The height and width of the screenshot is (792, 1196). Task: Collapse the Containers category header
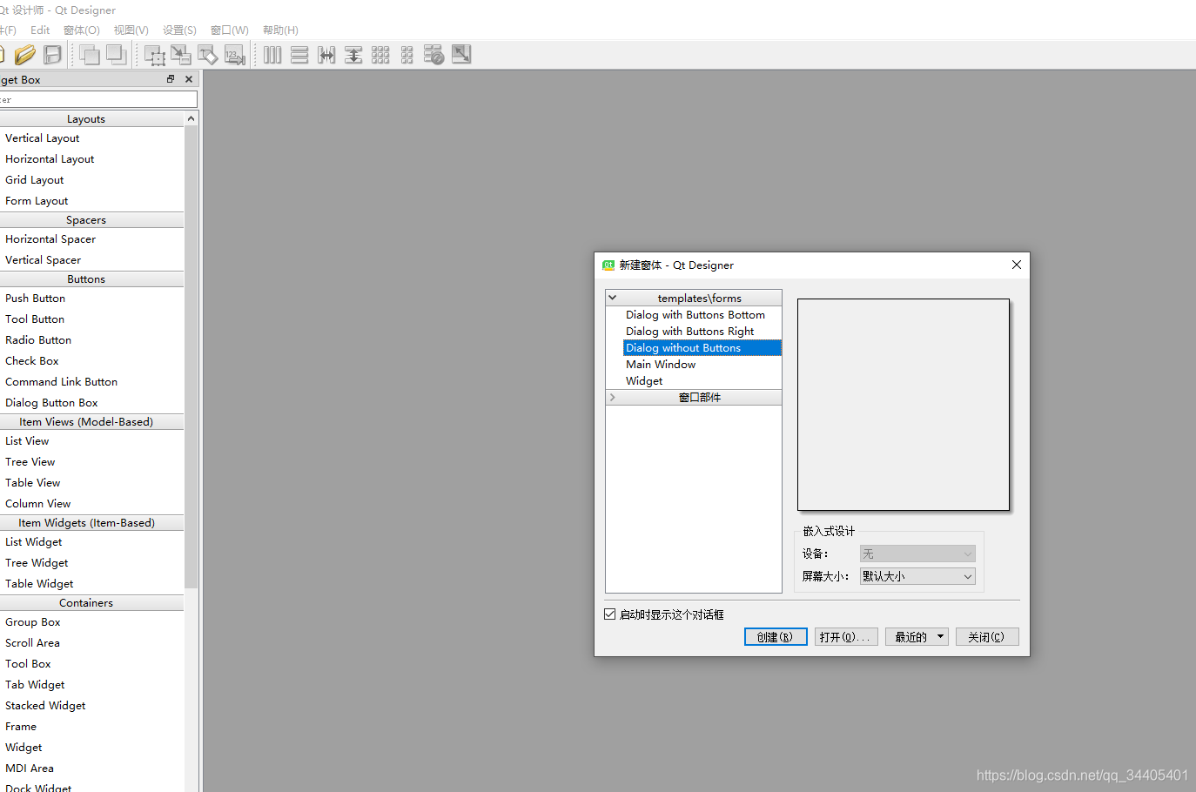click(91, 603)
